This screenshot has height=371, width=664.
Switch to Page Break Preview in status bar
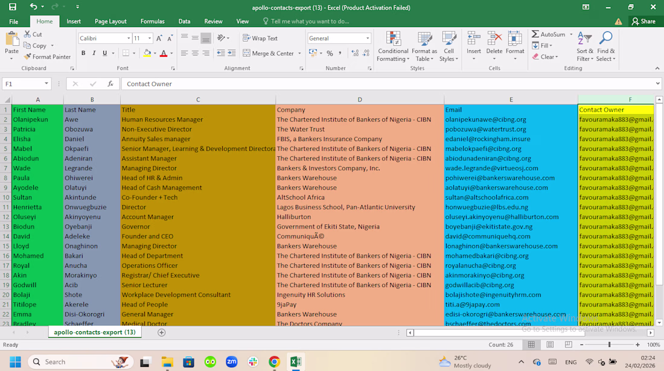pyautogui.click(x=568, y=345)
